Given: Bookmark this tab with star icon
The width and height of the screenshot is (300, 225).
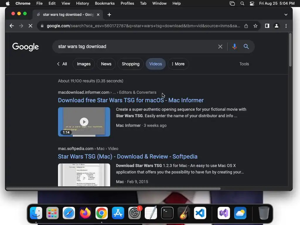Looking at the screenshot, I should click(255, 26).
